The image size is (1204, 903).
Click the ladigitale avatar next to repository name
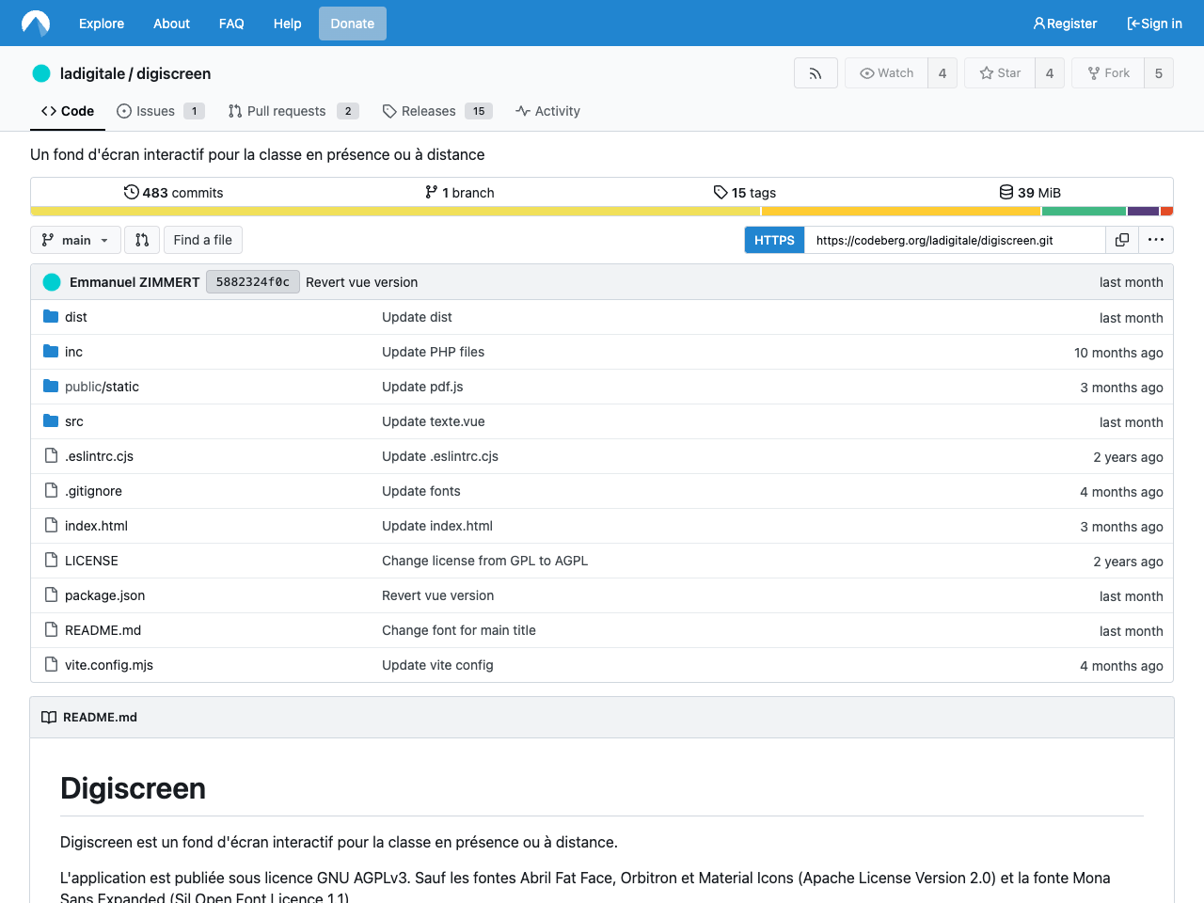(41, 73)
